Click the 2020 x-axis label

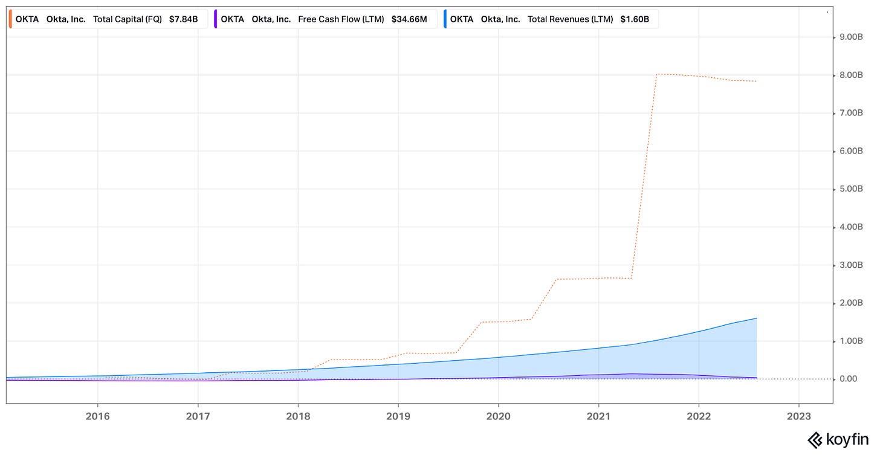point(498,416)
